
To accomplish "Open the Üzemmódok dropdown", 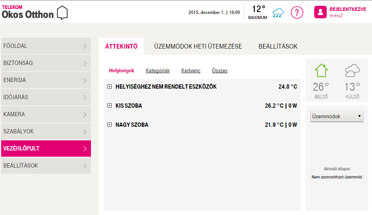I will [x=336, y=116].
